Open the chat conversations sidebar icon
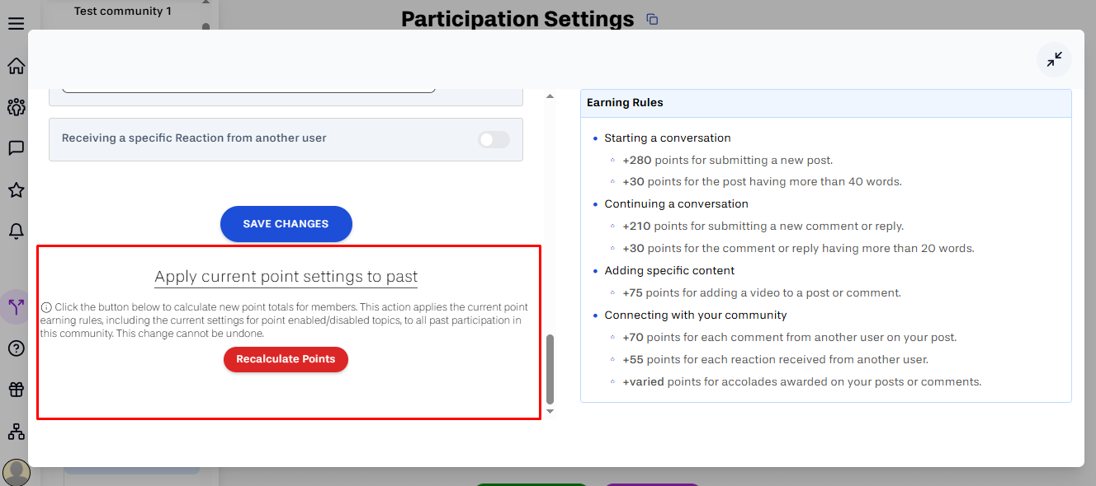 point(16,148)
